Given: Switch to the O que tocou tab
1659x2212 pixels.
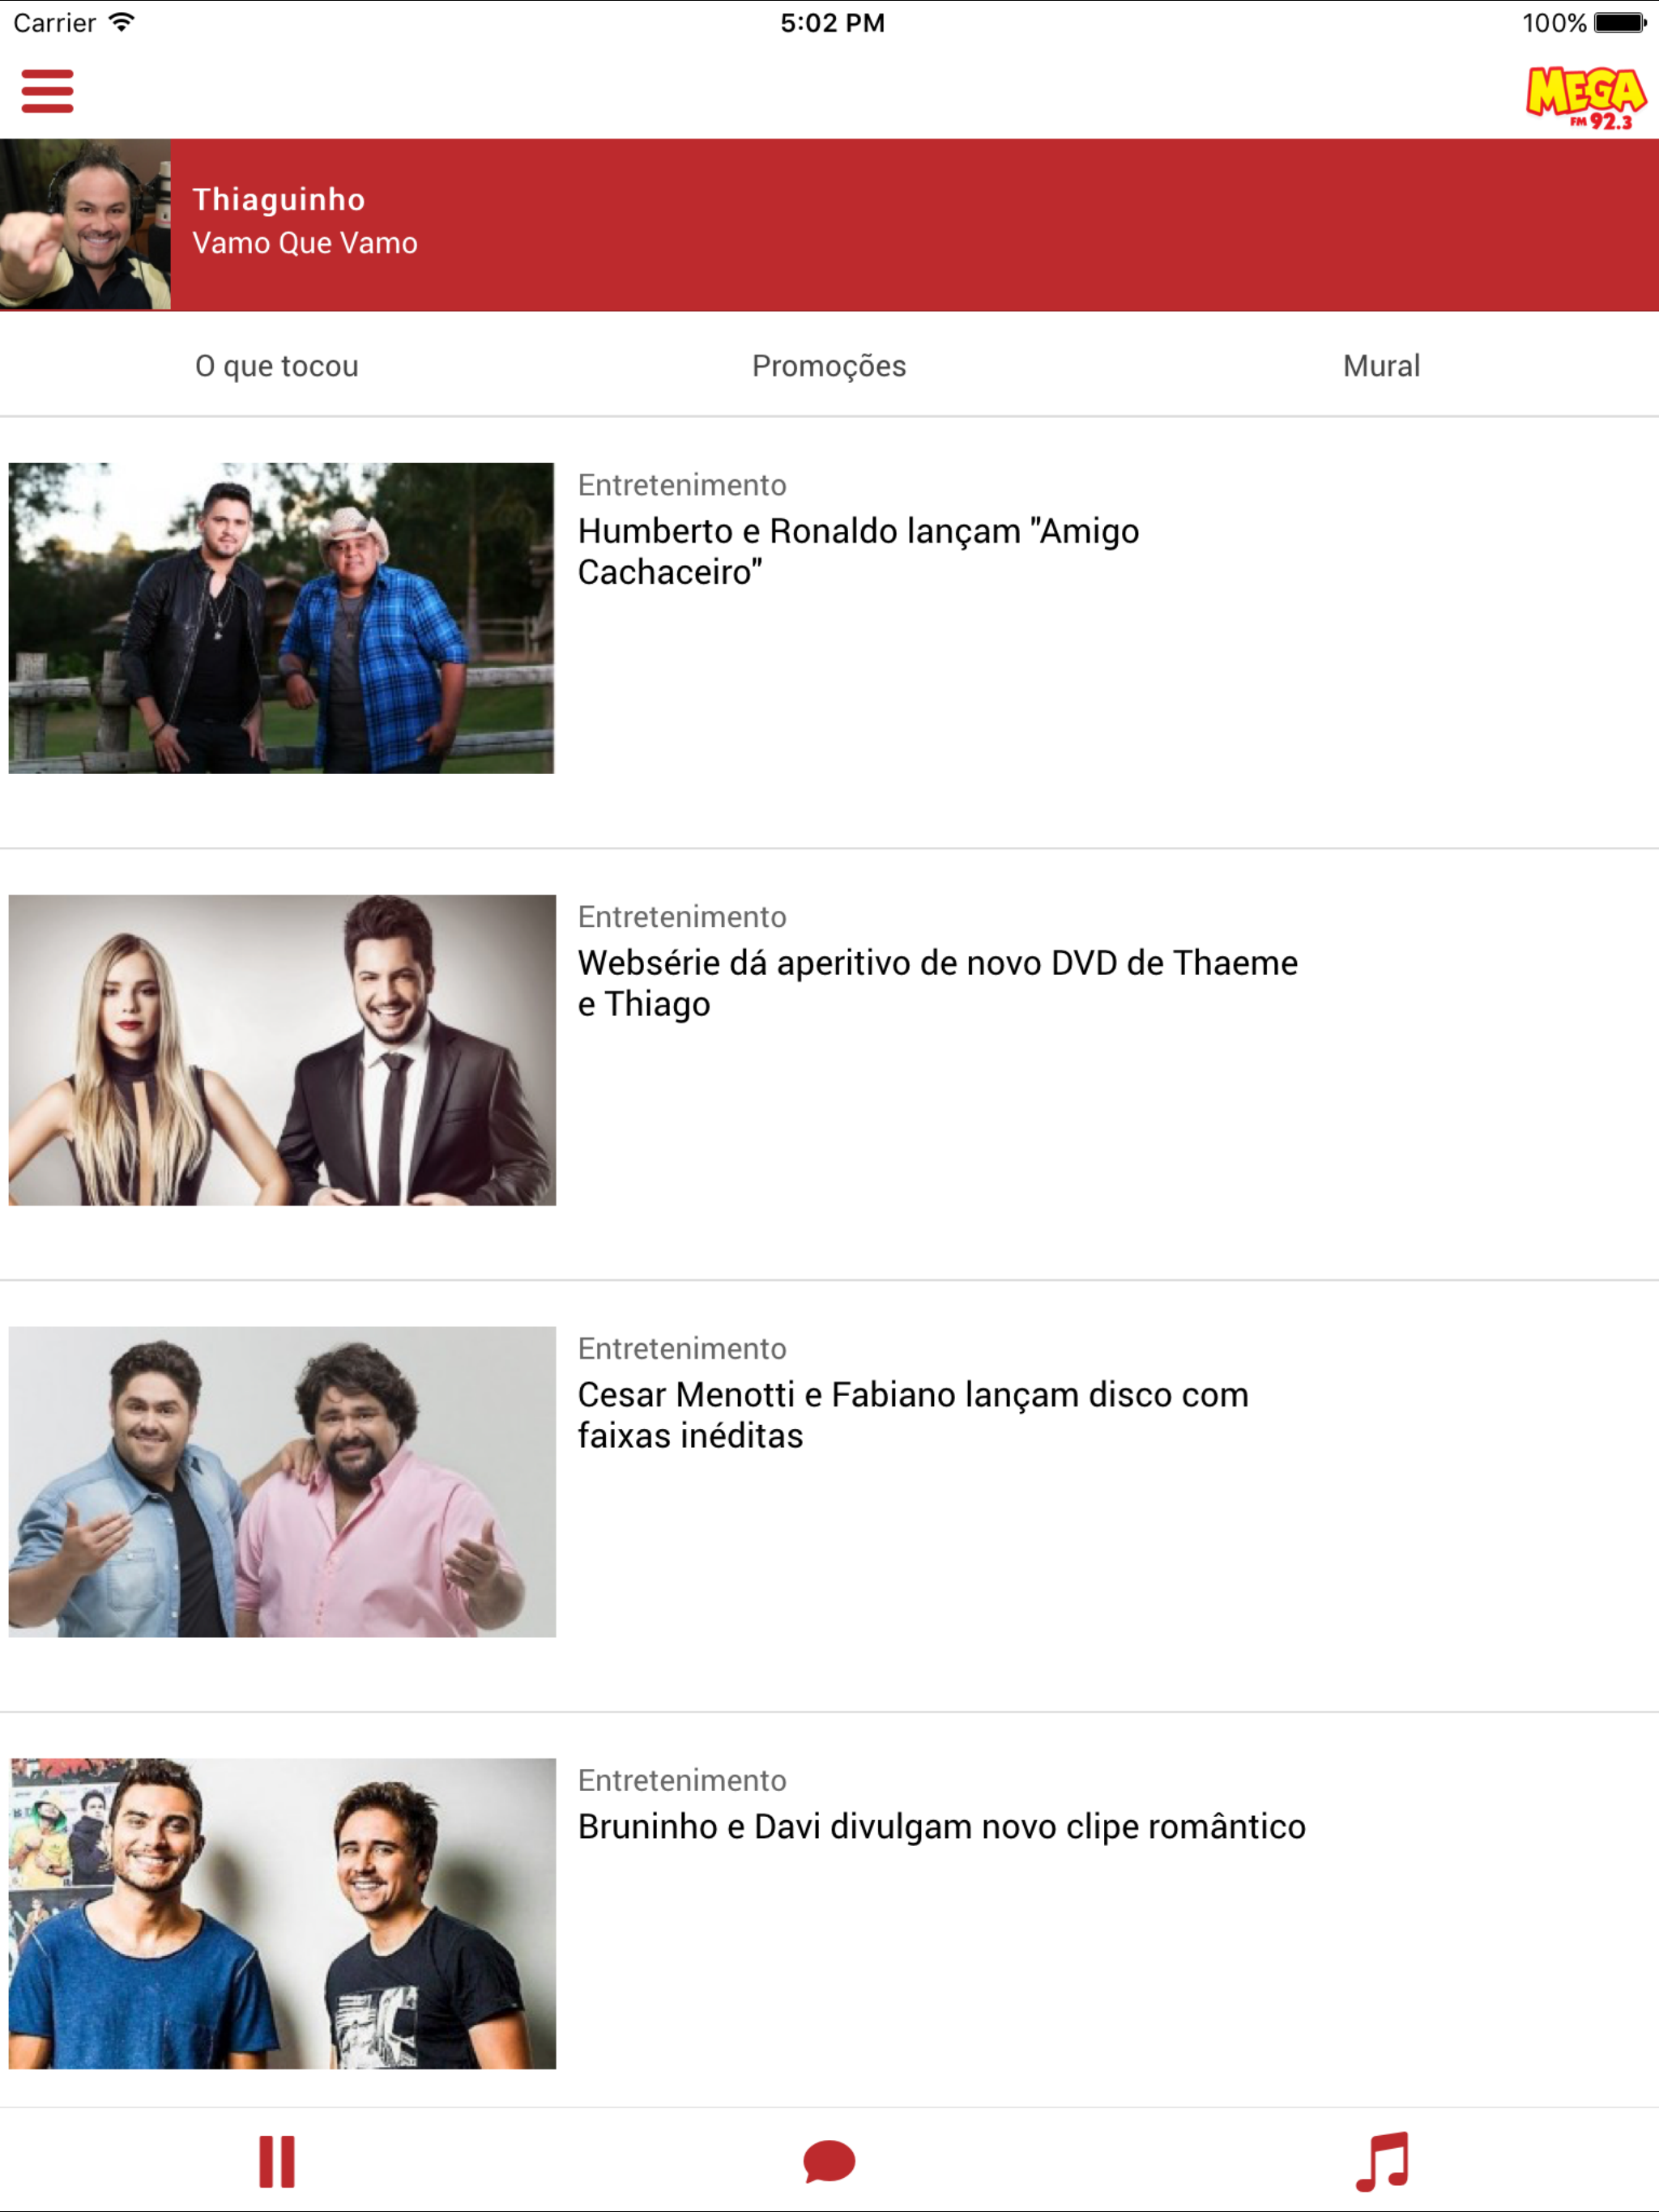Looking at the screenshot, I should click(276, 366).
